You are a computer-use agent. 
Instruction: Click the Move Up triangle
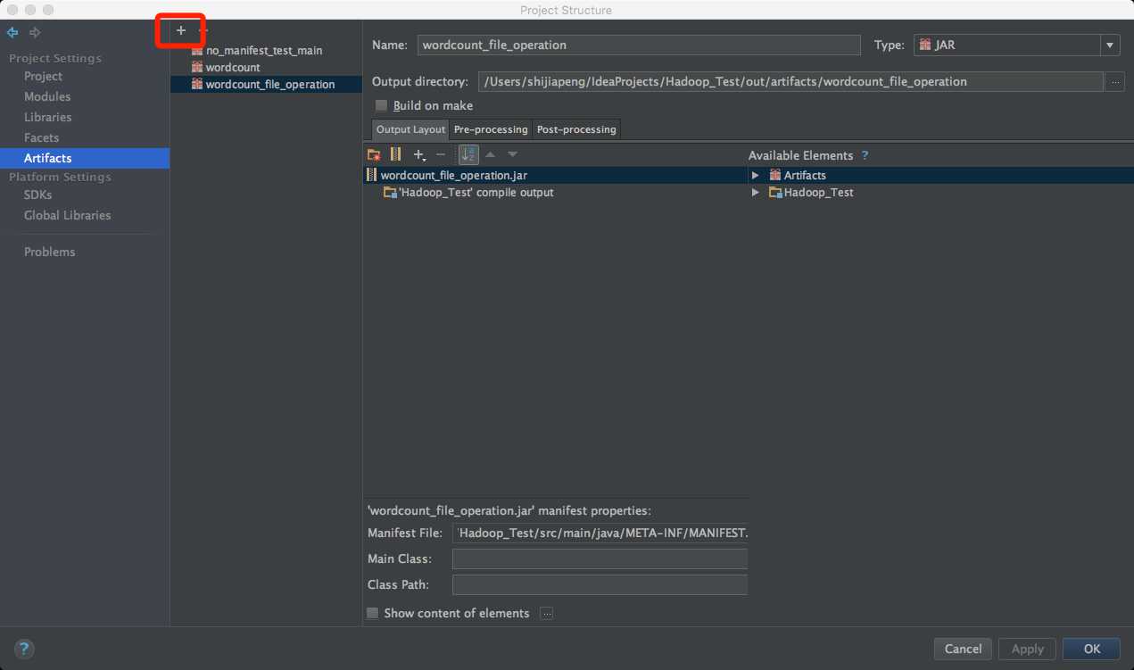[490, 154]
